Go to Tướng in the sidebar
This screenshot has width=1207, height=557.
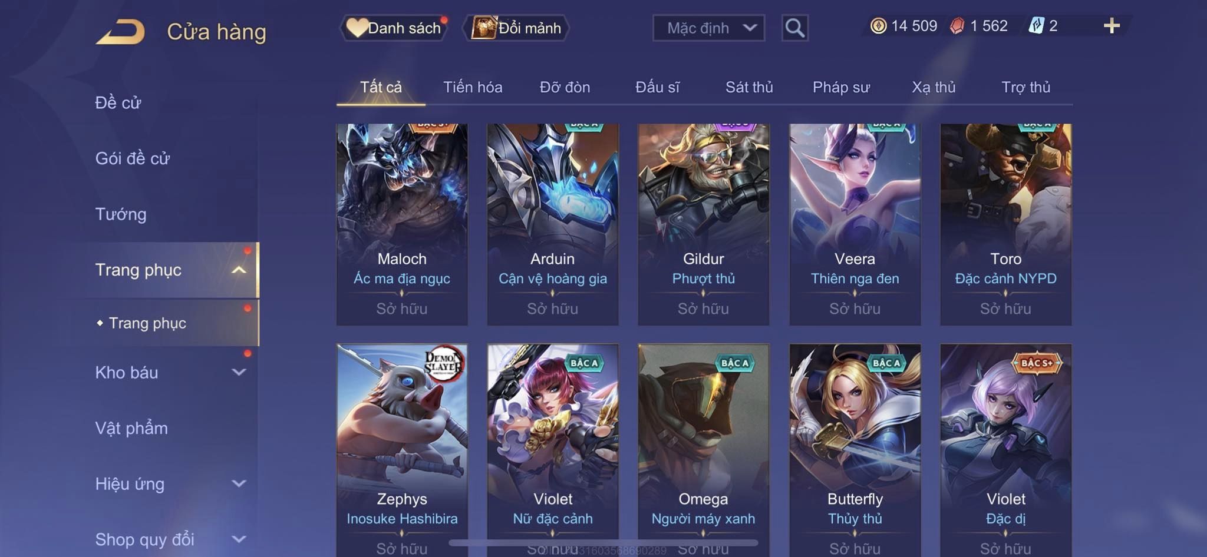tap(121, 214)
